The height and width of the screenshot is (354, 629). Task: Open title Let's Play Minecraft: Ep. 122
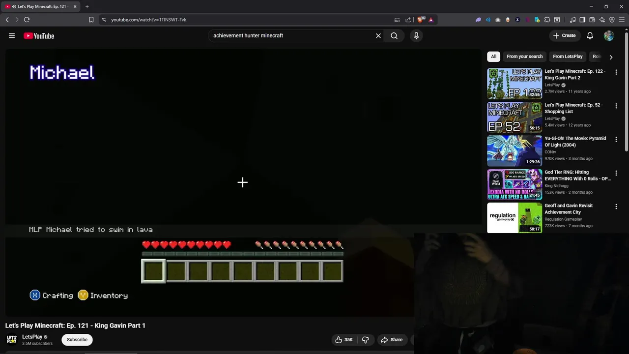[x=575, y=74]
